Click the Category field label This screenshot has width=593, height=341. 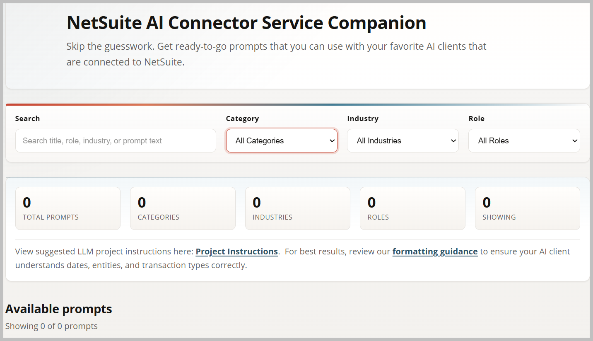tap(242, 119)
